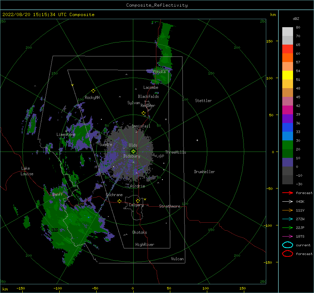Click the white asterisk marker east of Innisfail
This screenshot has width=314, height=293.
(x=166, y=119)
